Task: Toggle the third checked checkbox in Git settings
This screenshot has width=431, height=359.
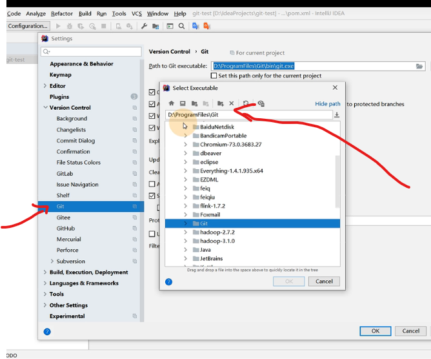Action: pyautogui.click(x=152, y=116)
